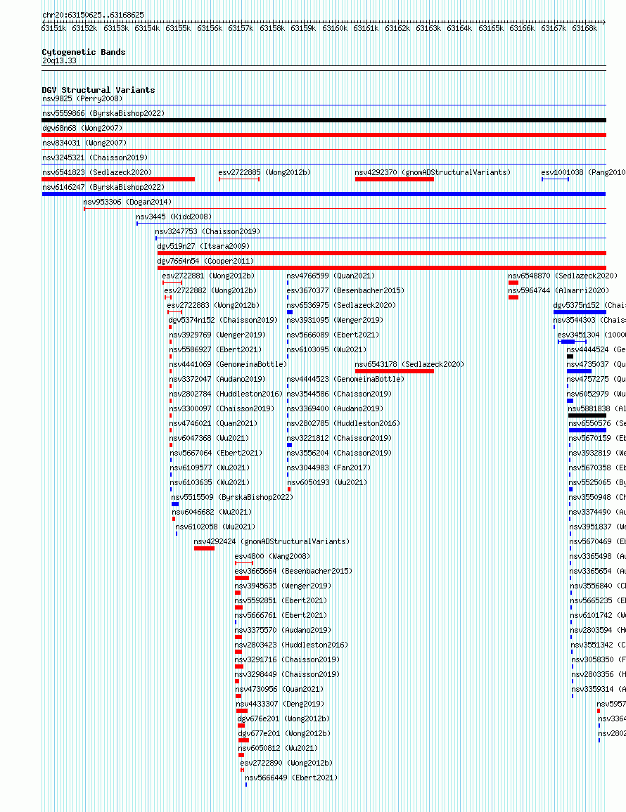Click nsv5592851 (Ebert2021) label
The image size is (626, 812).
(281, 600)
